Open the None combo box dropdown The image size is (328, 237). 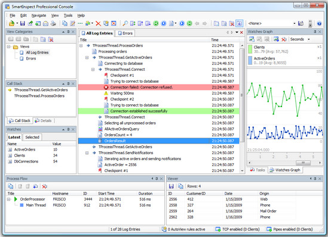(295, 23)
